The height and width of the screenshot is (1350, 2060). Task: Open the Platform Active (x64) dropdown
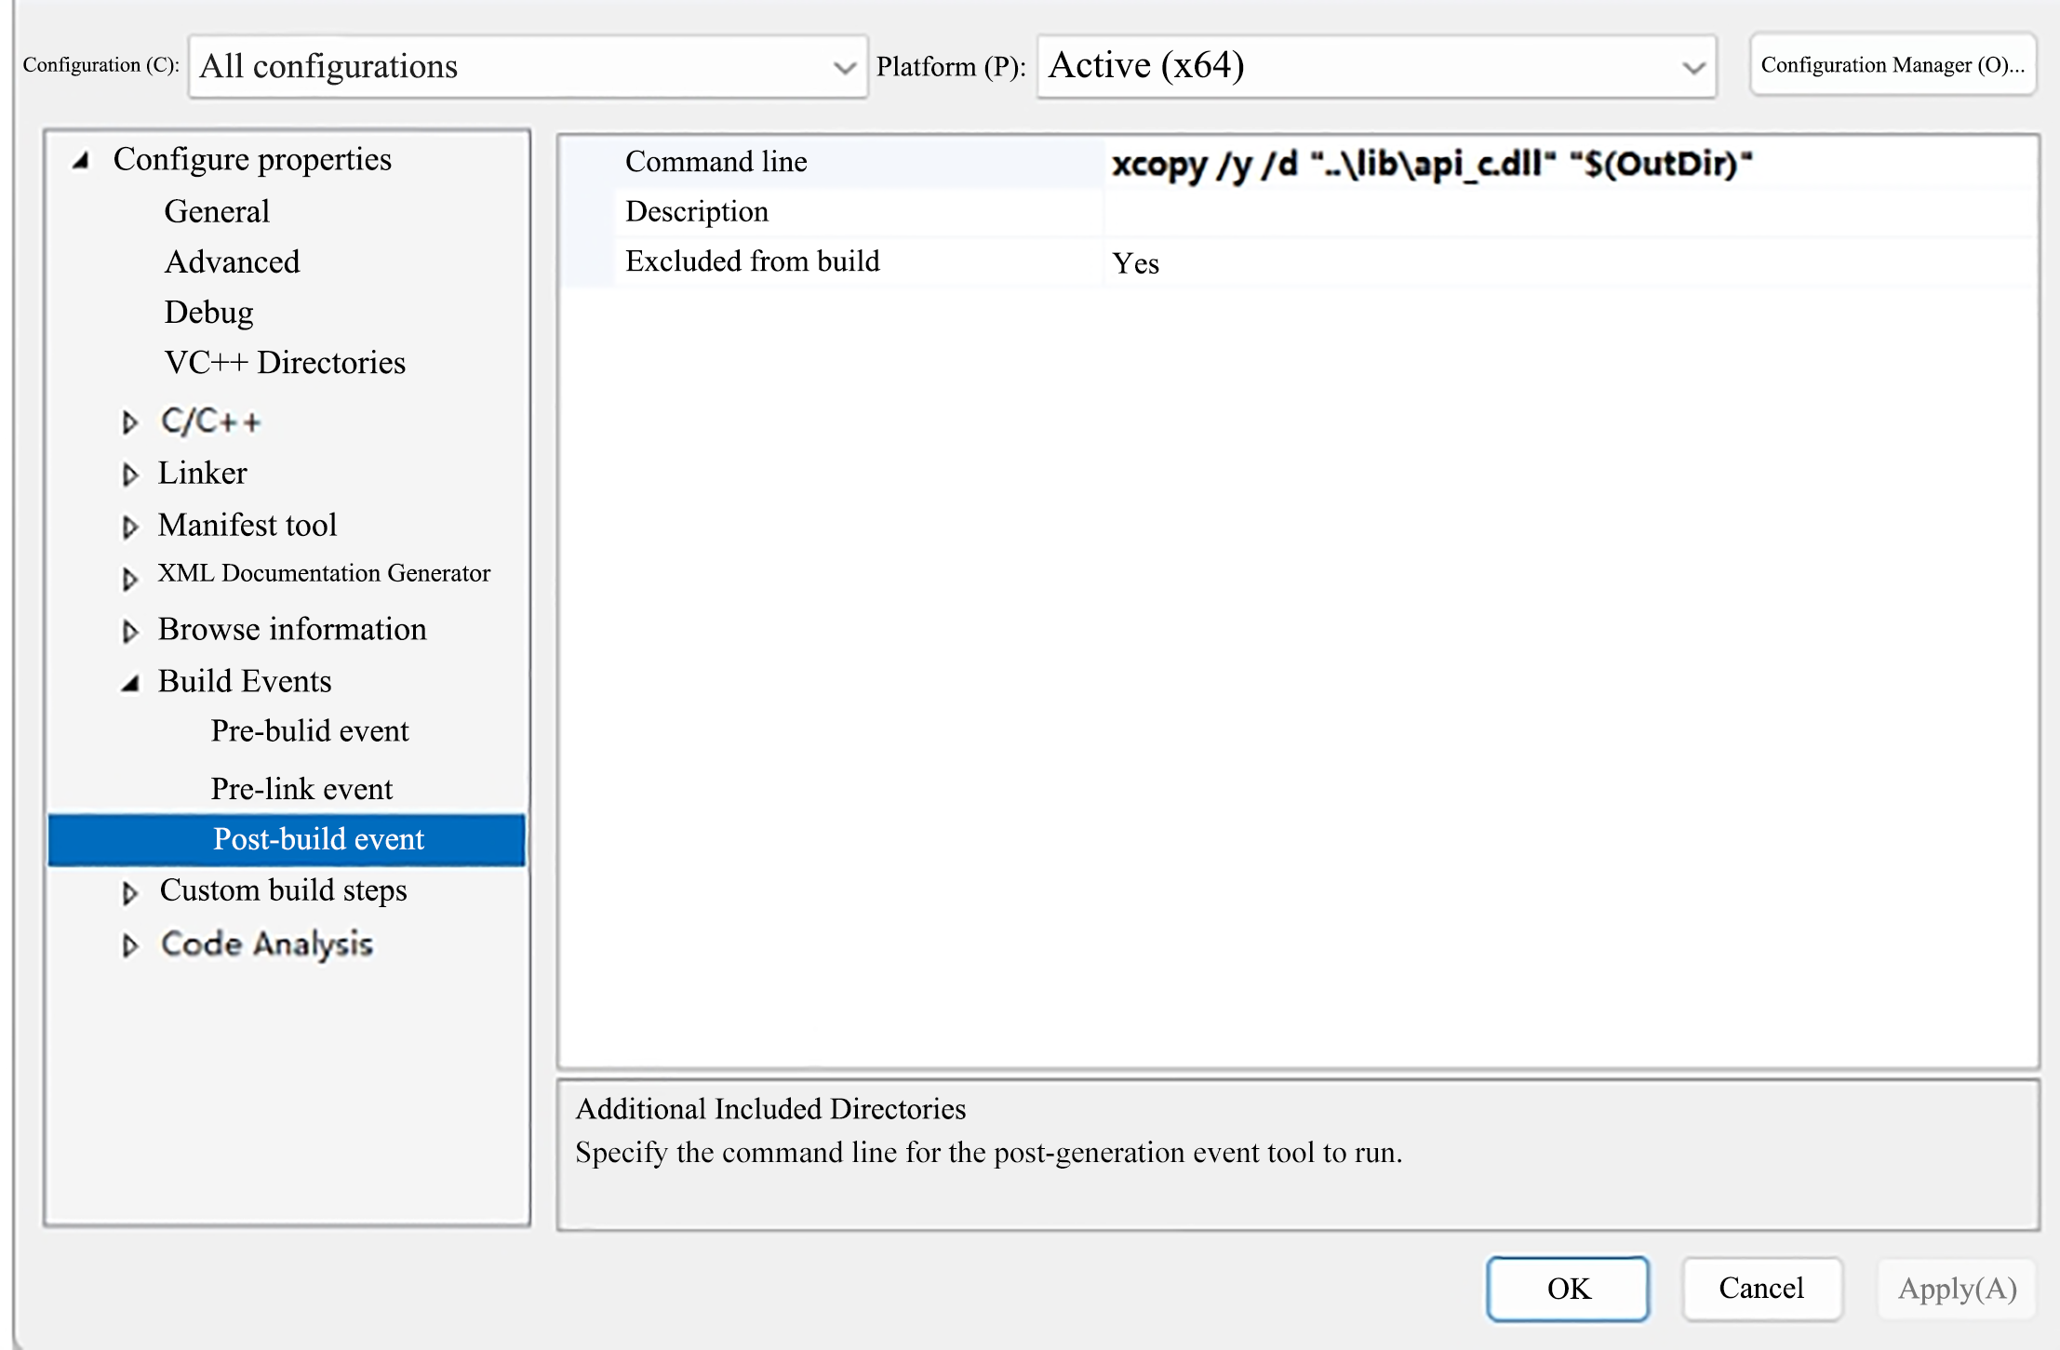pos(1375,67)
